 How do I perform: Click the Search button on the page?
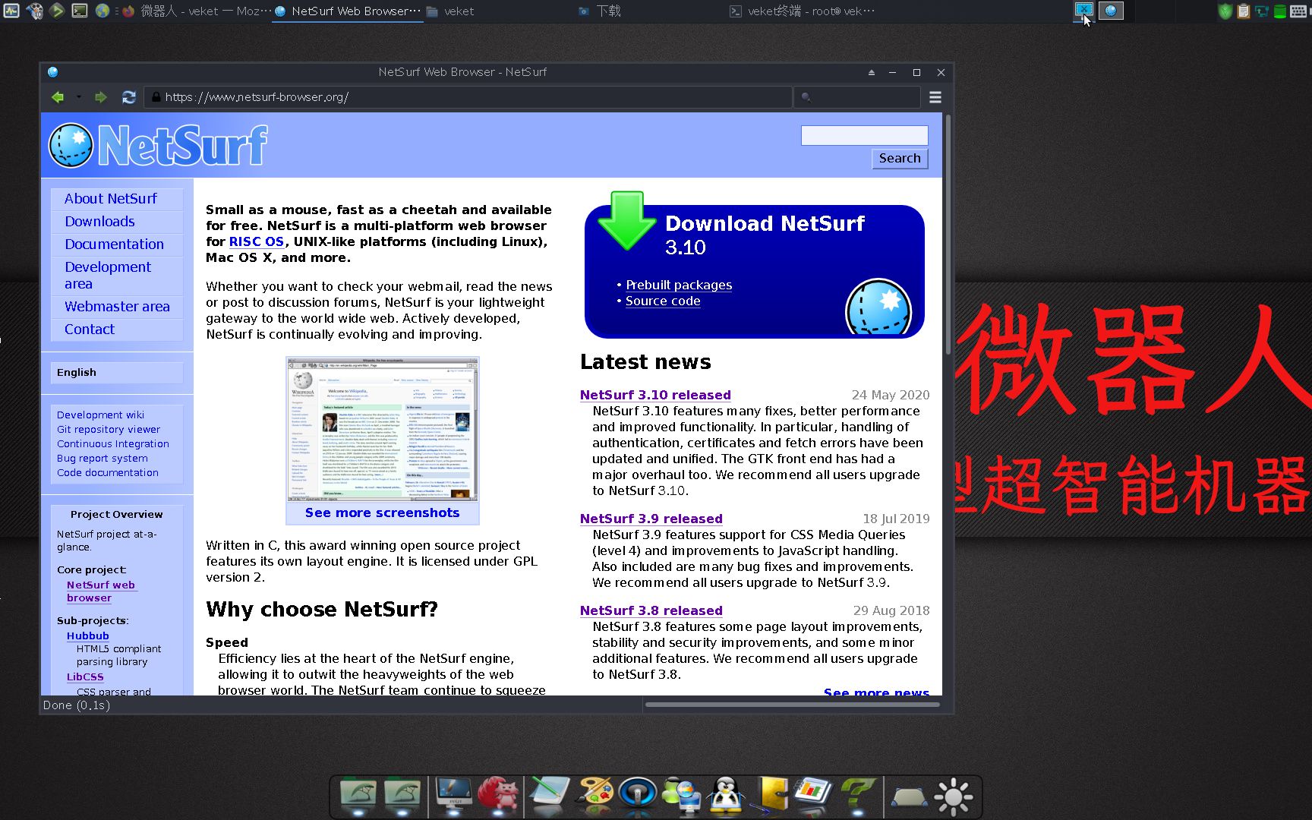tap(899, 158)
